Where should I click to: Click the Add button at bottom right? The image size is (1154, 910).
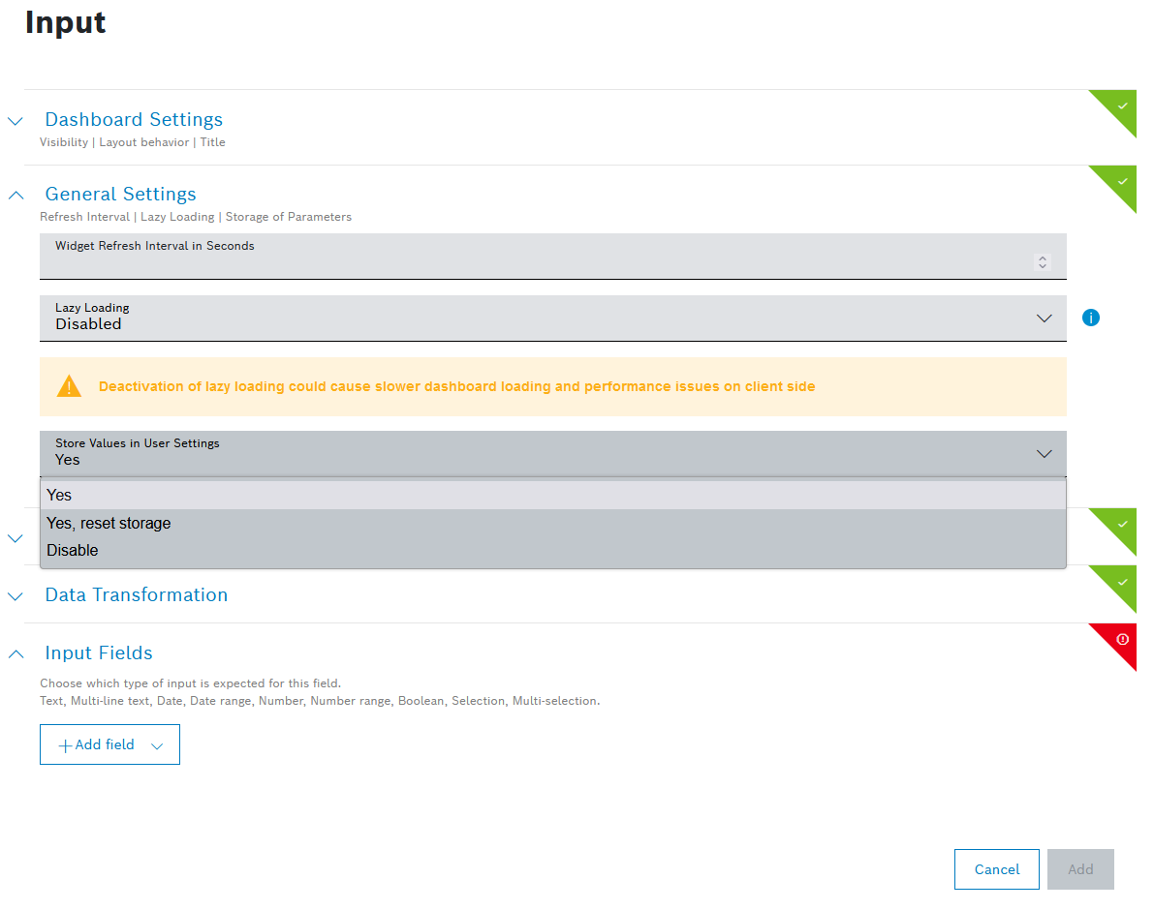point(1079,869)
